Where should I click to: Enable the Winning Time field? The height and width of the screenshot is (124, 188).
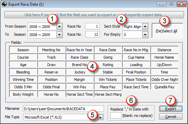click(23, 80)
